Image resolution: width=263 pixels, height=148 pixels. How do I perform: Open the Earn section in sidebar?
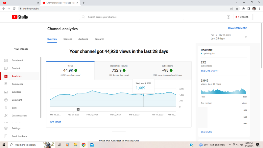coord(14,108)
